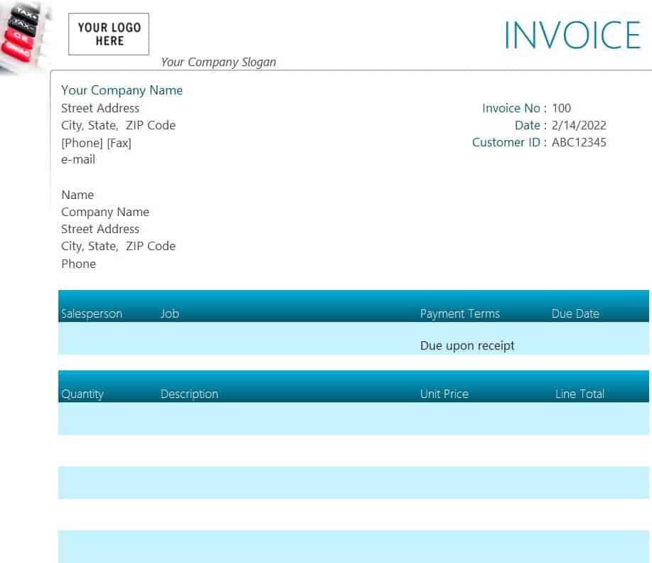
Task: Click the "Invoice No :" label
Action: [x=514, y=108]
